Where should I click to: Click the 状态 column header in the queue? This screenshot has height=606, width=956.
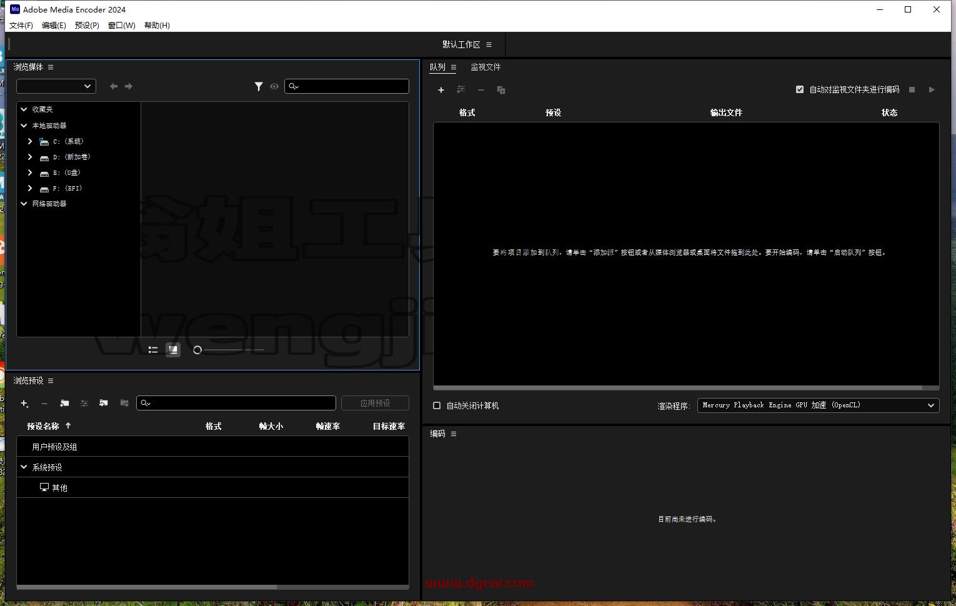889,112
